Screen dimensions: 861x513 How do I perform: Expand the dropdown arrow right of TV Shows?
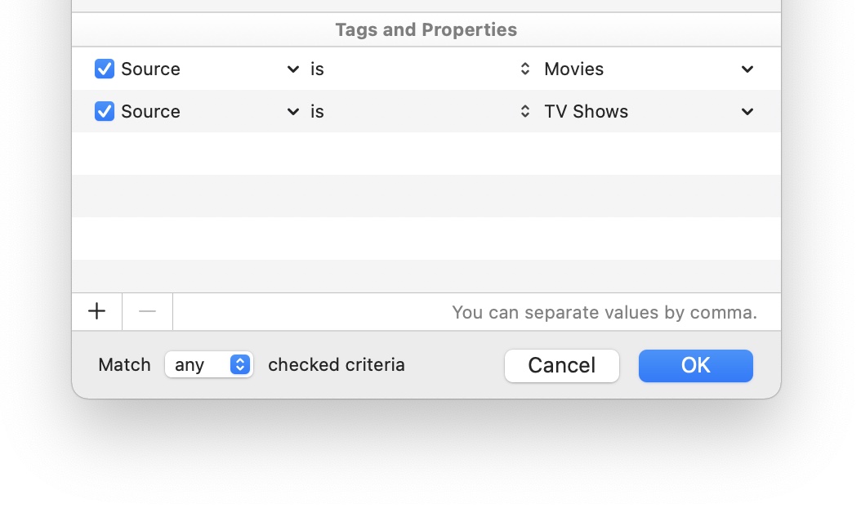tap(747, 112)
